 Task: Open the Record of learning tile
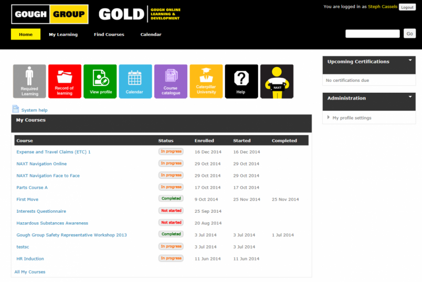point(65,81)
